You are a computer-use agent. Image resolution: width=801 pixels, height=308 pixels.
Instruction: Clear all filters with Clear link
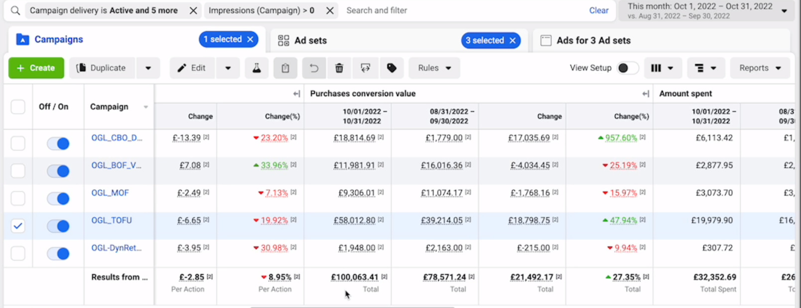pos(599,10)
